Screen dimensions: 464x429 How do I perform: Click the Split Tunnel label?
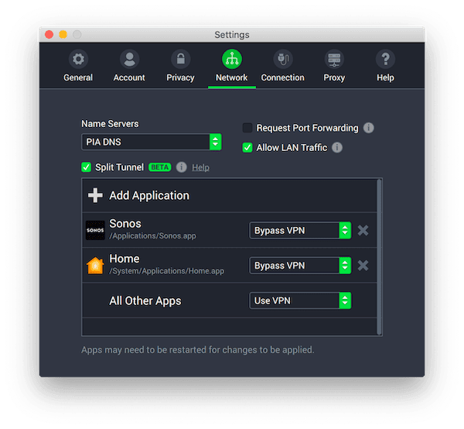click(119, 167)
